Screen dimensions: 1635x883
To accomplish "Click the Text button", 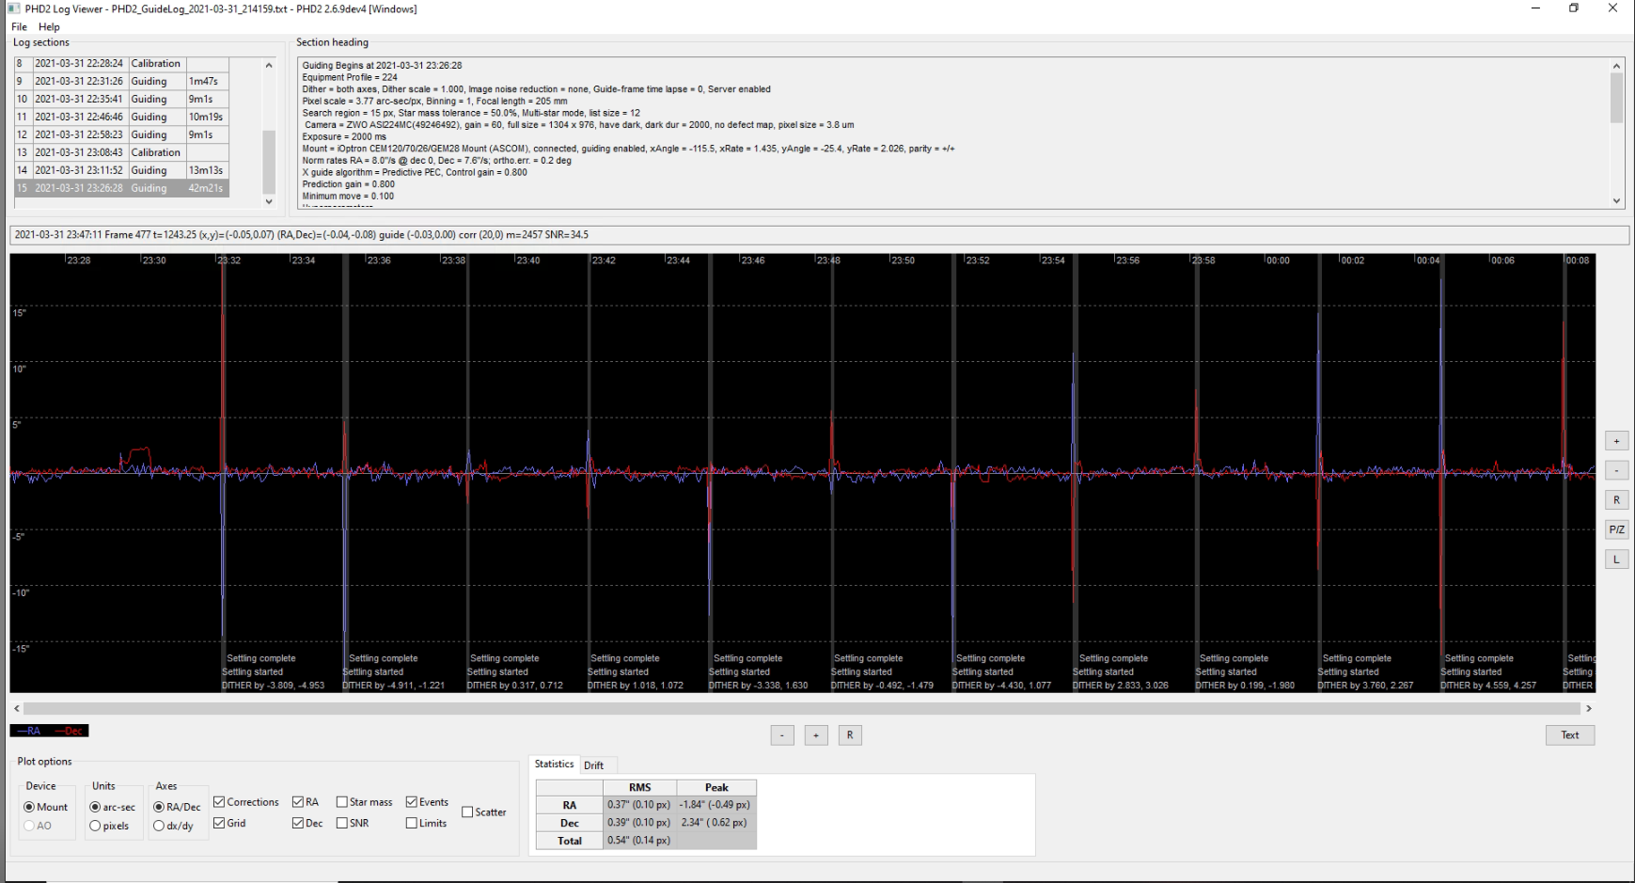I will pyautogui.click(x=1570, y=735).
